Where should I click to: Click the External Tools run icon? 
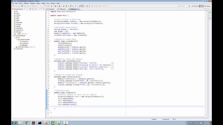click(x=59, y=6)
